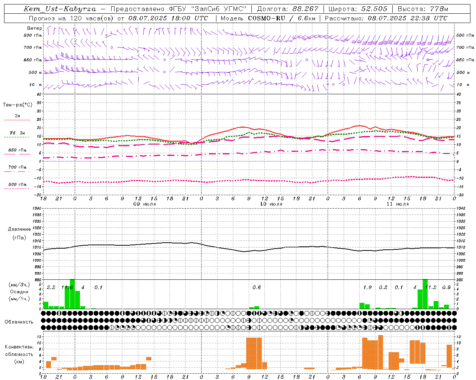Screen dimensions: 476x380
Task: Select the (мм/3ч.) precipitation unit label
Action: 19,285
